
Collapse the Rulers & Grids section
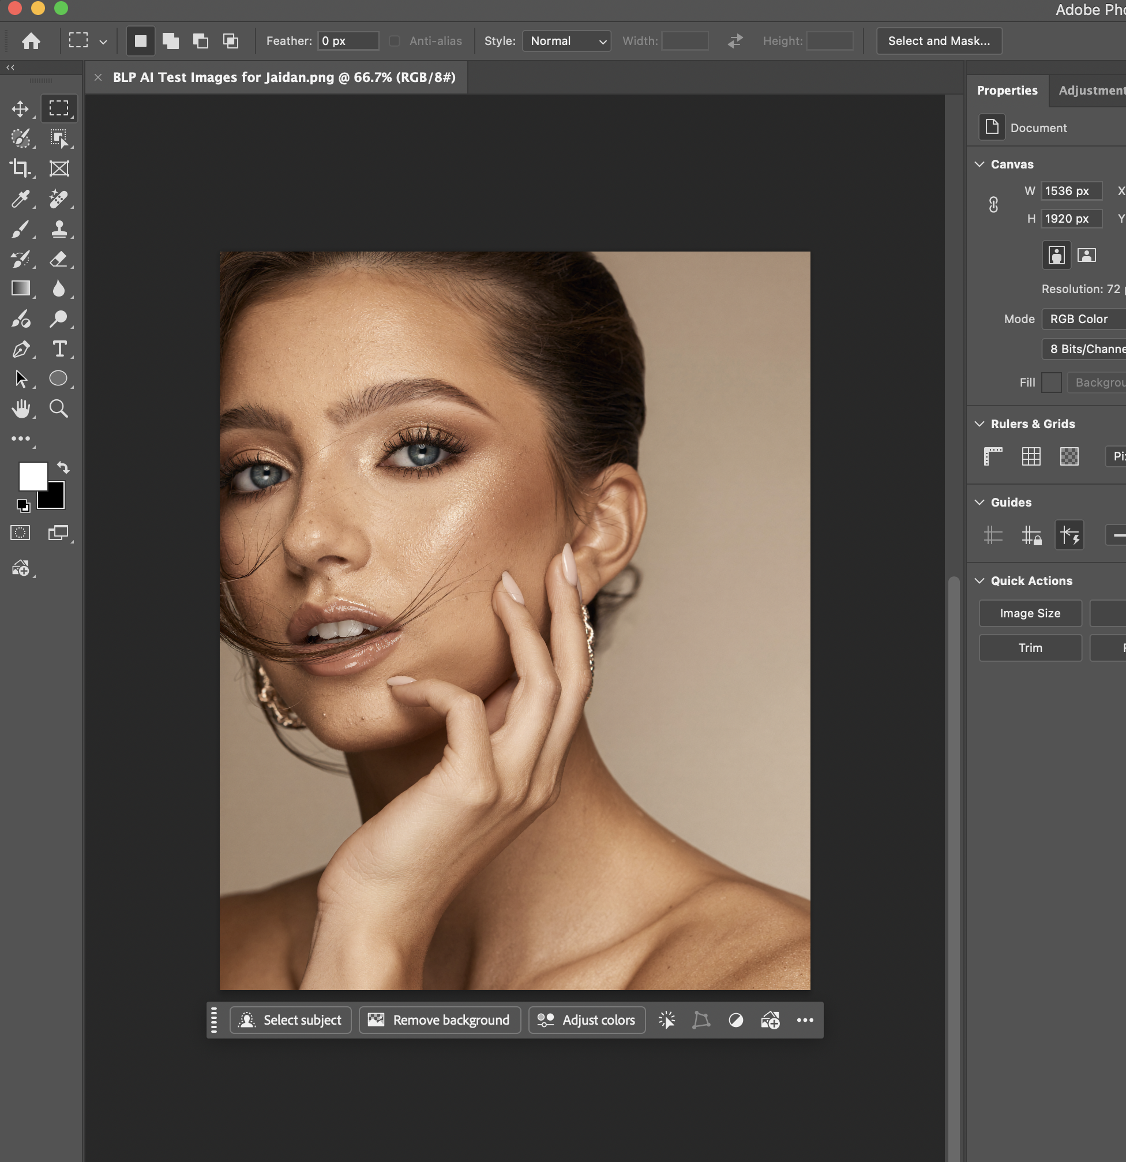[979, 424]
